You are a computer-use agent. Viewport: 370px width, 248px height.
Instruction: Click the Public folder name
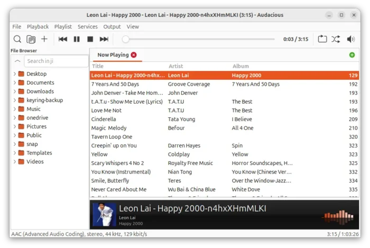[34, 135]
